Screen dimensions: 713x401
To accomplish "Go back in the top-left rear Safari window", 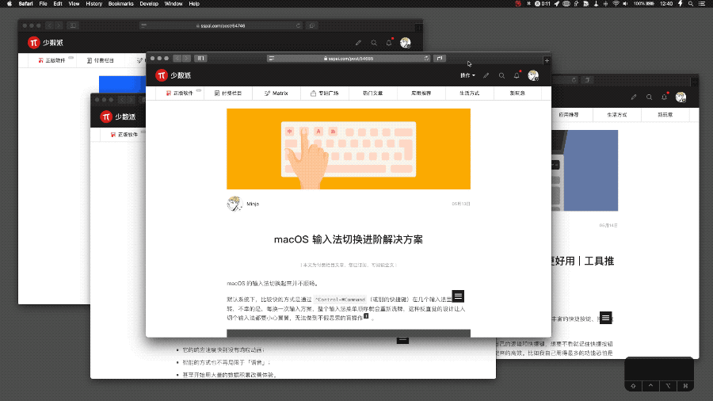I will tap(50, 26).
